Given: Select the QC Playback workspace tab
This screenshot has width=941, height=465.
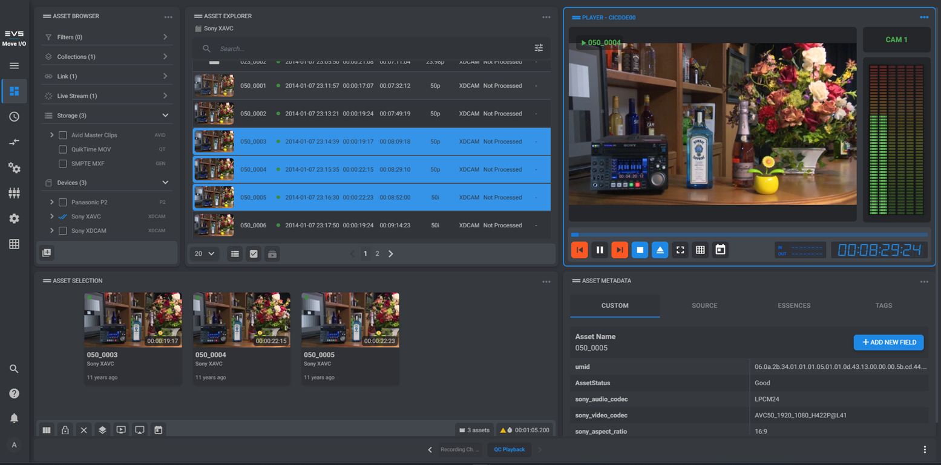Looking at the screenshot, I should click(510, 449).
